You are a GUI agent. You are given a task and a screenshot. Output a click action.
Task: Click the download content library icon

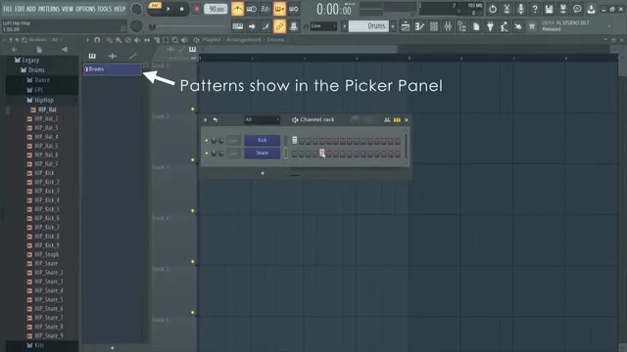click(x=591, y=9)
